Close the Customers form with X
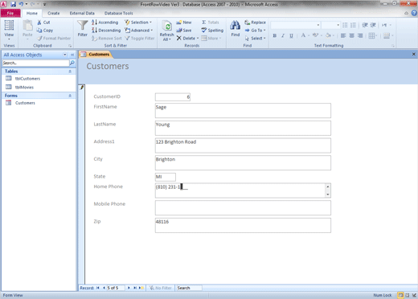418x299 pixels. (x=414, y=54)
